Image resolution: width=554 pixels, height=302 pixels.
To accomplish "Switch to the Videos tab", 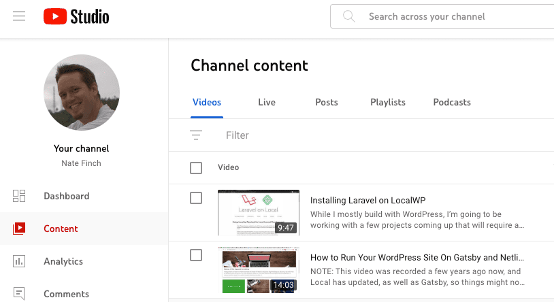I will (x=207, y=103).
